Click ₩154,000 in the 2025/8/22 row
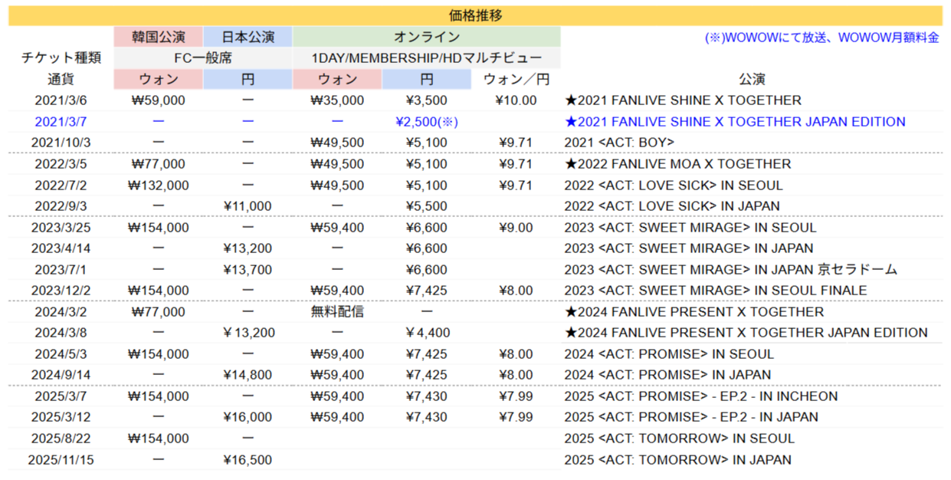 (x=158, y=439)
